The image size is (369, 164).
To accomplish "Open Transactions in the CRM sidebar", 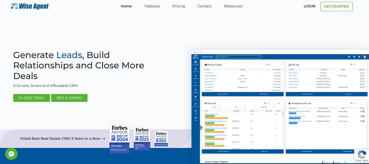I will click(x=196, y=84).
